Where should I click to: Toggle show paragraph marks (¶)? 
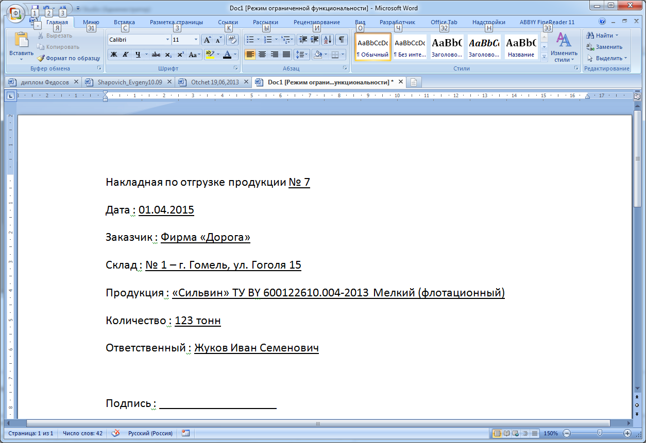pyautogui.click(x=342, y=40)
